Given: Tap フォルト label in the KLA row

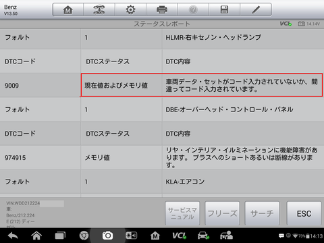Looking at the screenshot, I should [x=18, y=182].
